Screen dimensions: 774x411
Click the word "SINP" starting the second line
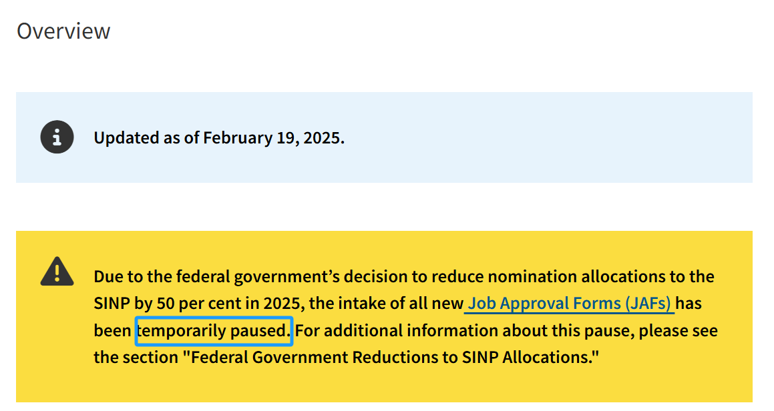[112, 304]
